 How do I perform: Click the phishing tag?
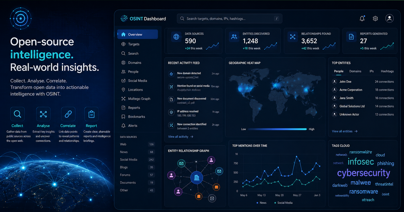(386, 163)
